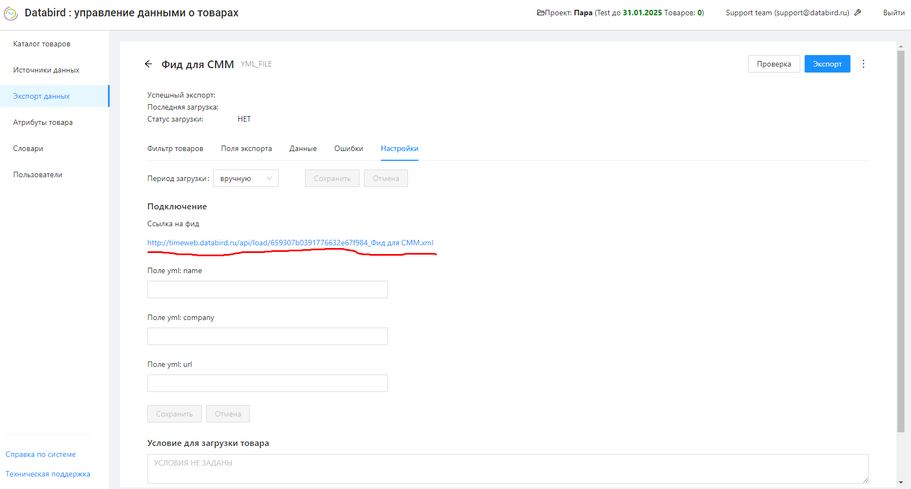This screenshot has height=489, width=911.
Task: Go to the Ошибки tab
Action: 349,149
